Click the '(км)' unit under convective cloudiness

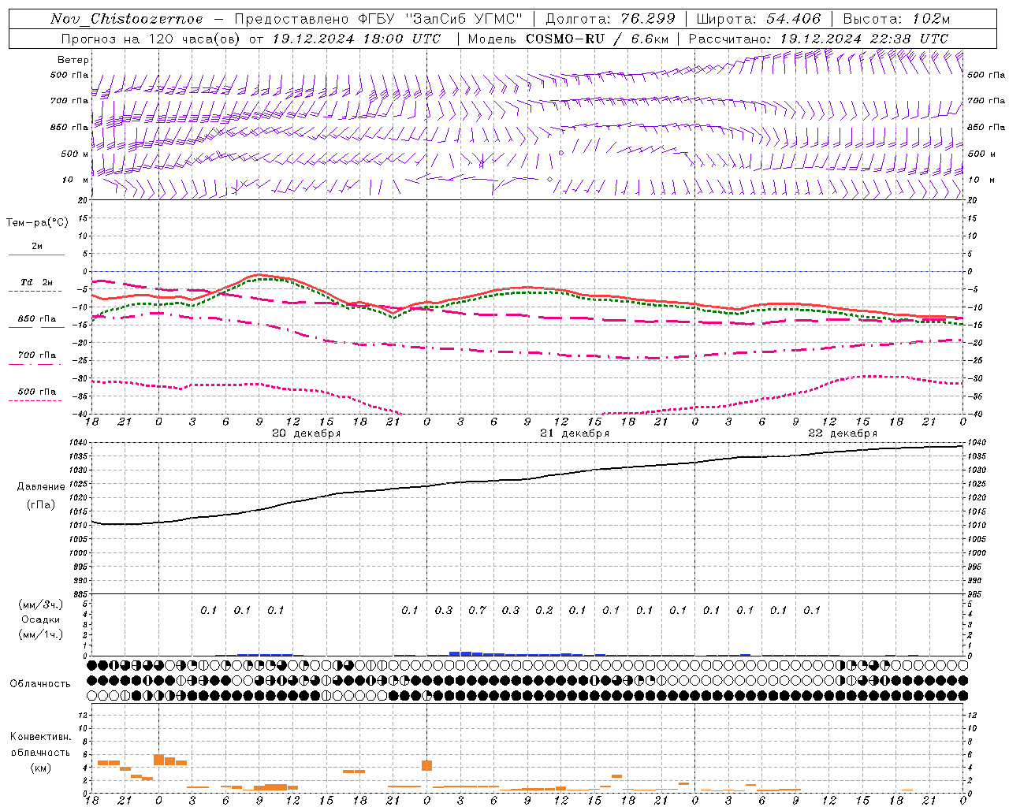click(41, 768)
